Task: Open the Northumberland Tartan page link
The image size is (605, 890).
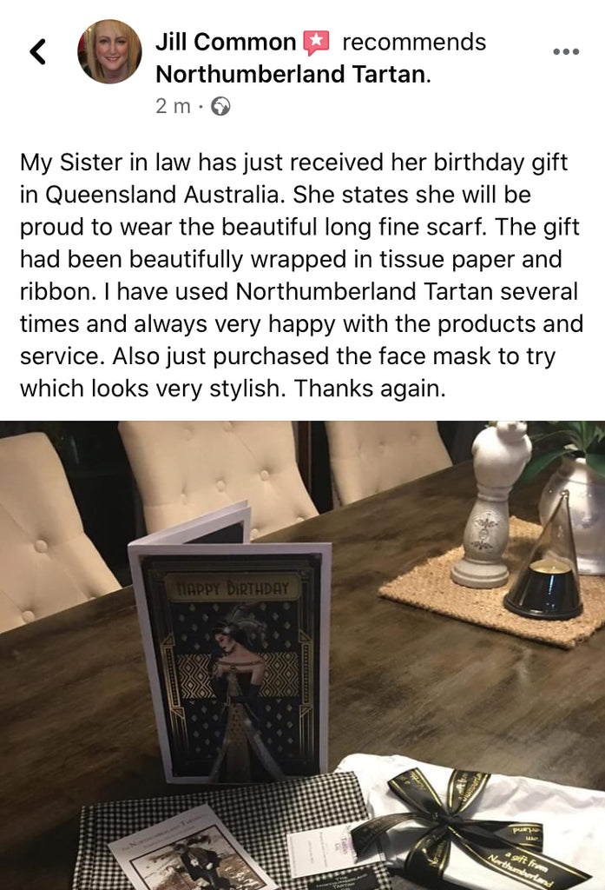Action: (293, 75)
